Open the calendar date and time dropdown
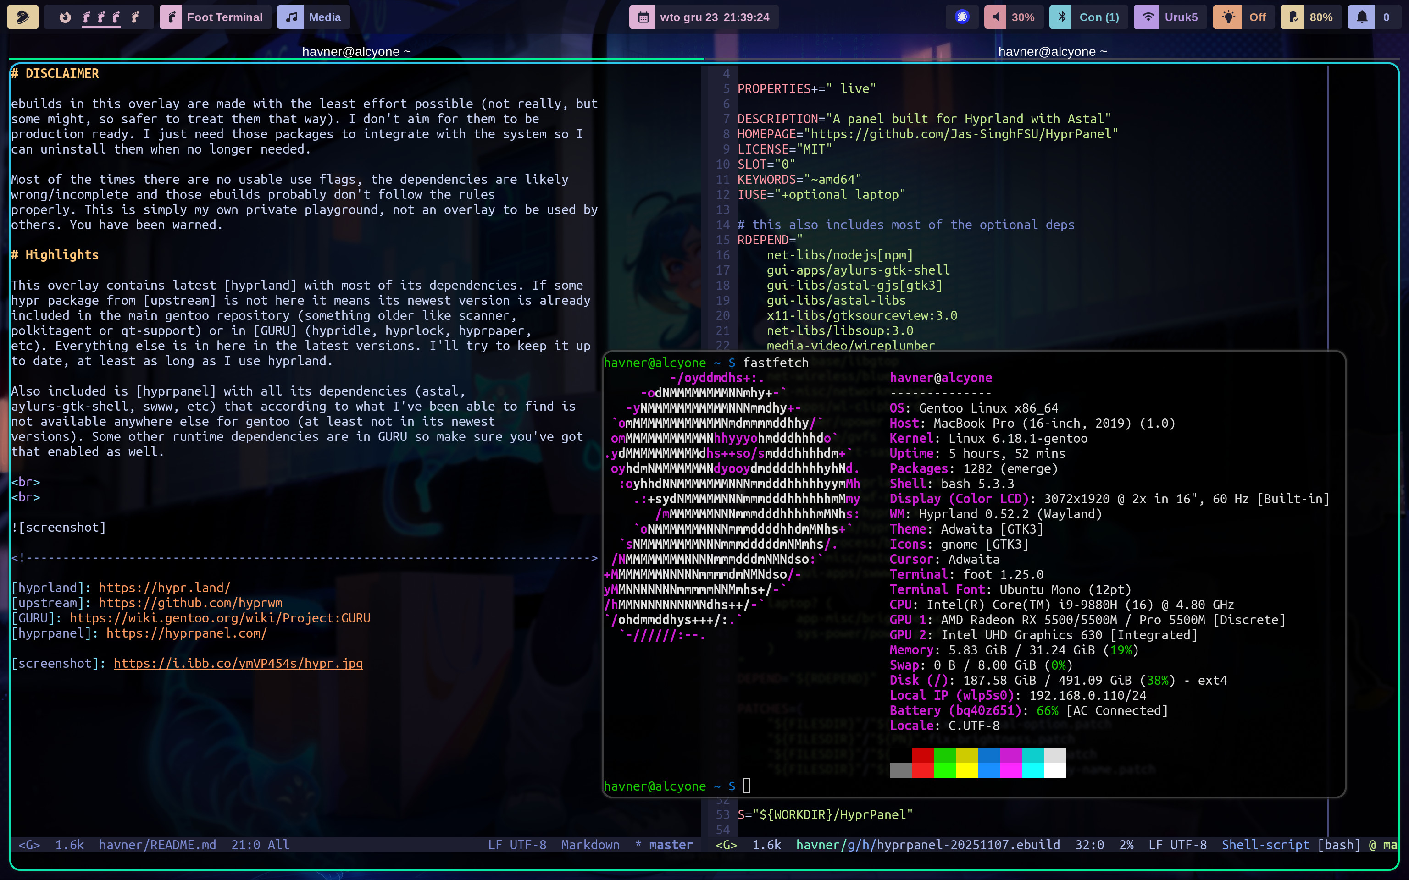Viewport: 1409px width, 880px height. coord(704,17)
